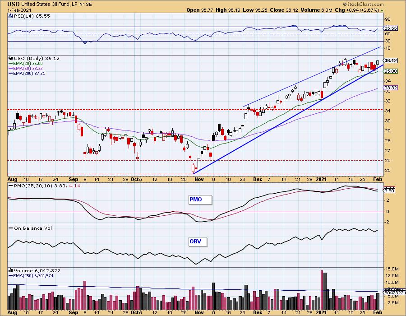Click the RSI indicator icon beside RSI(14)
406x316 pixels.
pos(10,16)
